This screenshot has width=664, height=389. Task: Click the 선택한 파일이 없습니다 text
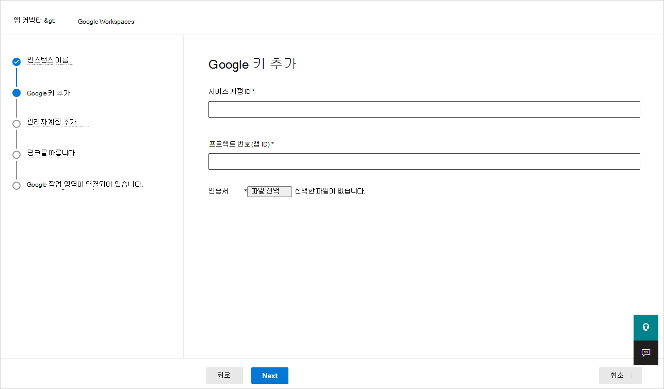tap(330, 191)
